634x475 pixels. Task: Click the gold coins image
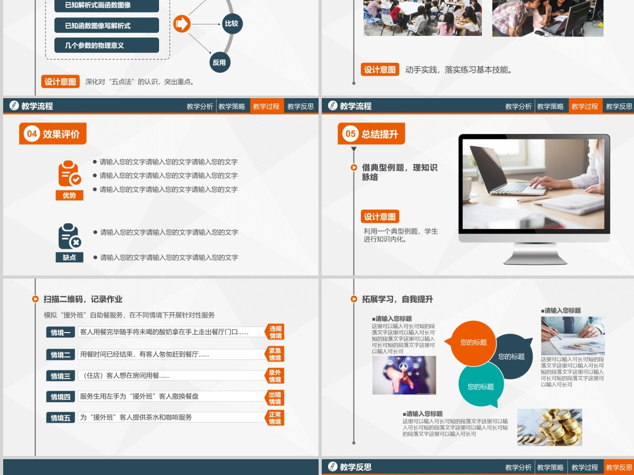pyautogui.click(x=549, y=427)
